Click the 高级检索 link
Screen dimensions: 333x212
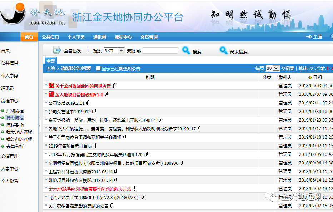pos(238,51)
